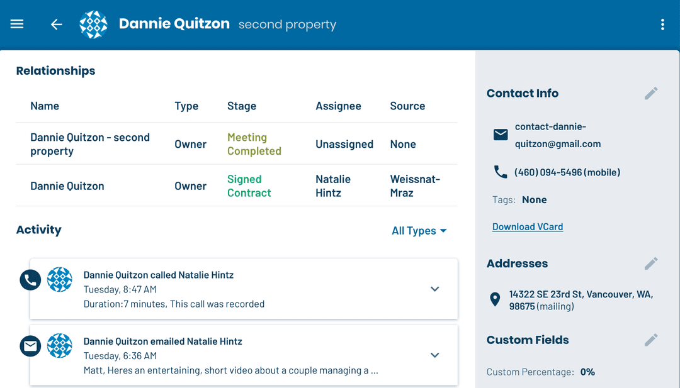Open the hamburger navigation menu

(x=17, y=24)
